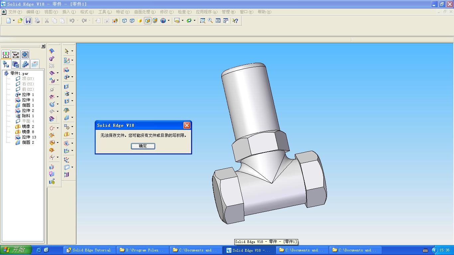Open the 文件 menu
Viewport: 454px width, 255px height.
click(15, 12)
